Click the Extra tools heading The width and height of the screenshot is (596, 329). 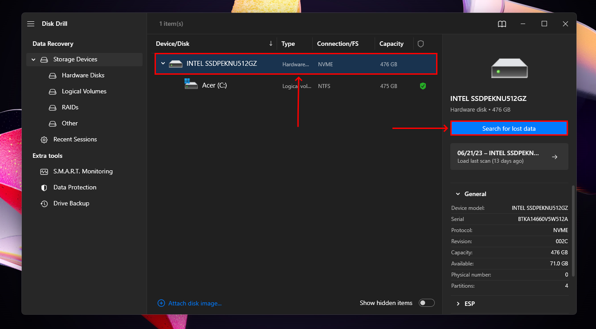pos(47,156)
